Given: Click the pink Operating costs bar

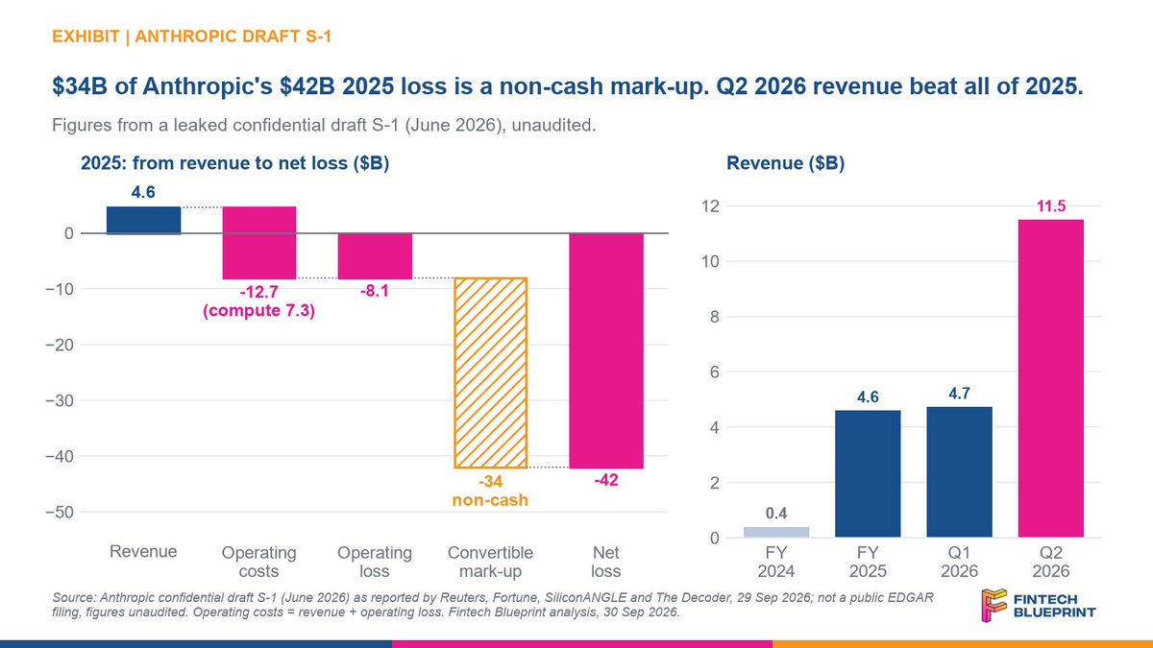Looking at the screenshot, I should tap(258, 242).
